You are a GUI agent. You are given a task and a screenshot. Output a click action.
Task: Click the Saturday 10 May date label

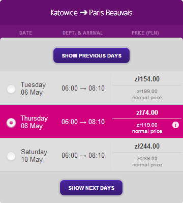[34, 156]
